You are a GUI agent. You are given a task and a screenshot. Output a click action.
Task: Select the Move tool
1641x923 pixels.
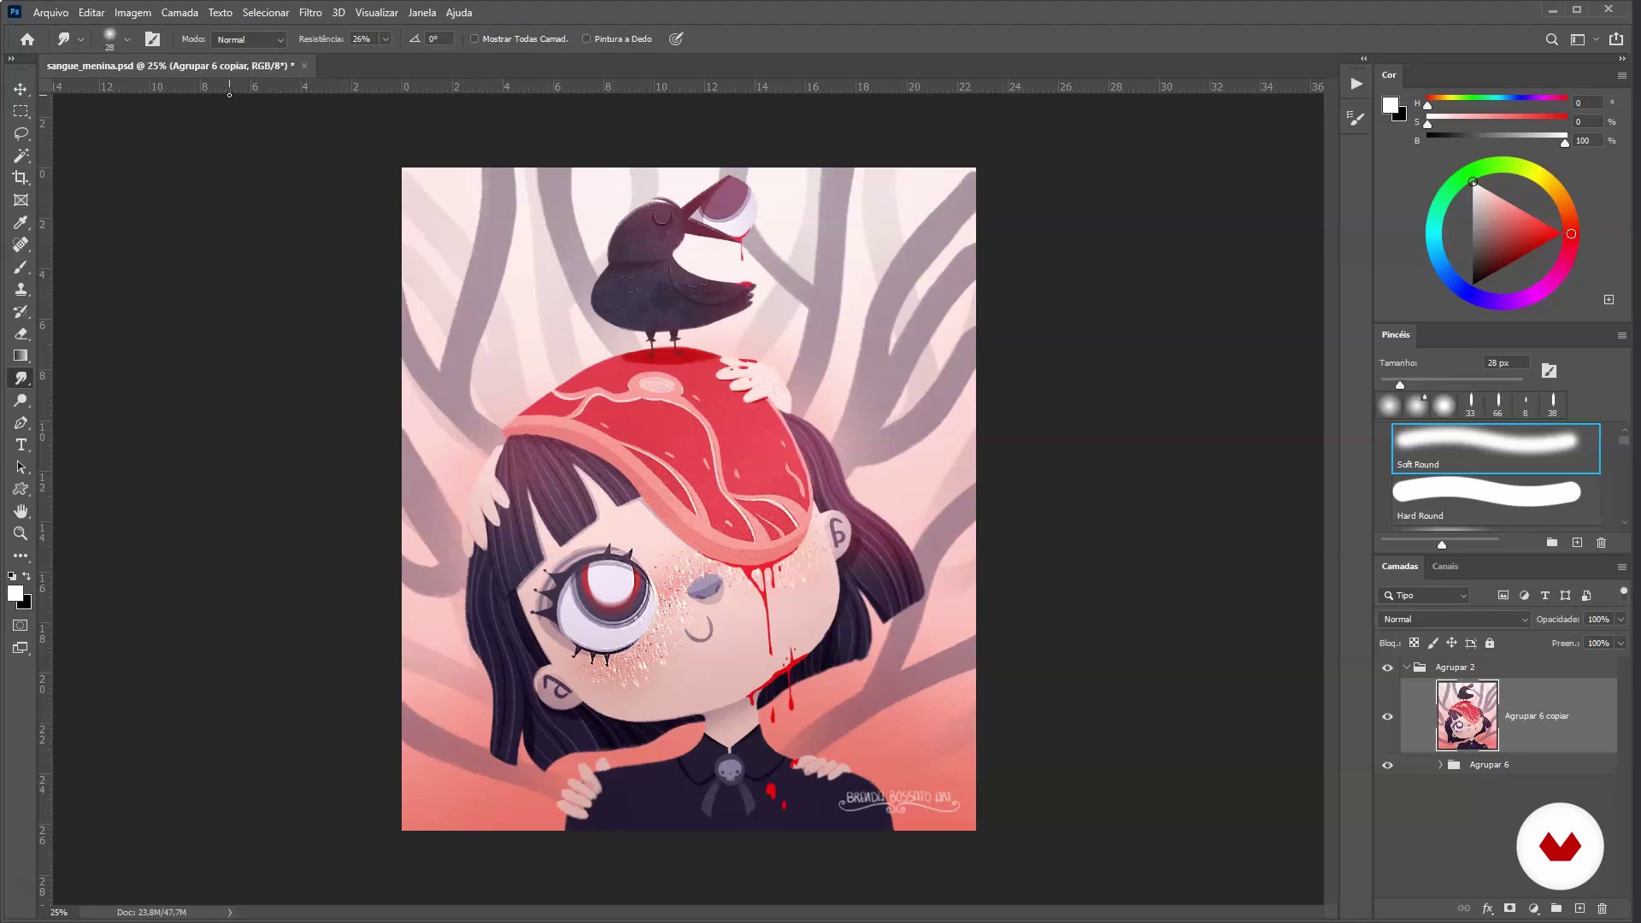(21, 89)
